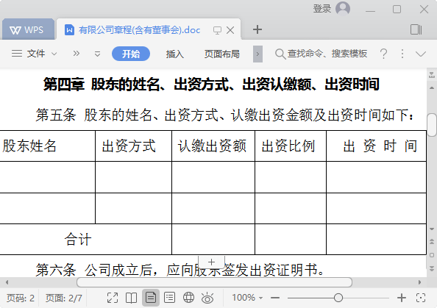Screen dimensions: 437x308
Task: Click the 页码: 2 status entry
Action: 21,298
